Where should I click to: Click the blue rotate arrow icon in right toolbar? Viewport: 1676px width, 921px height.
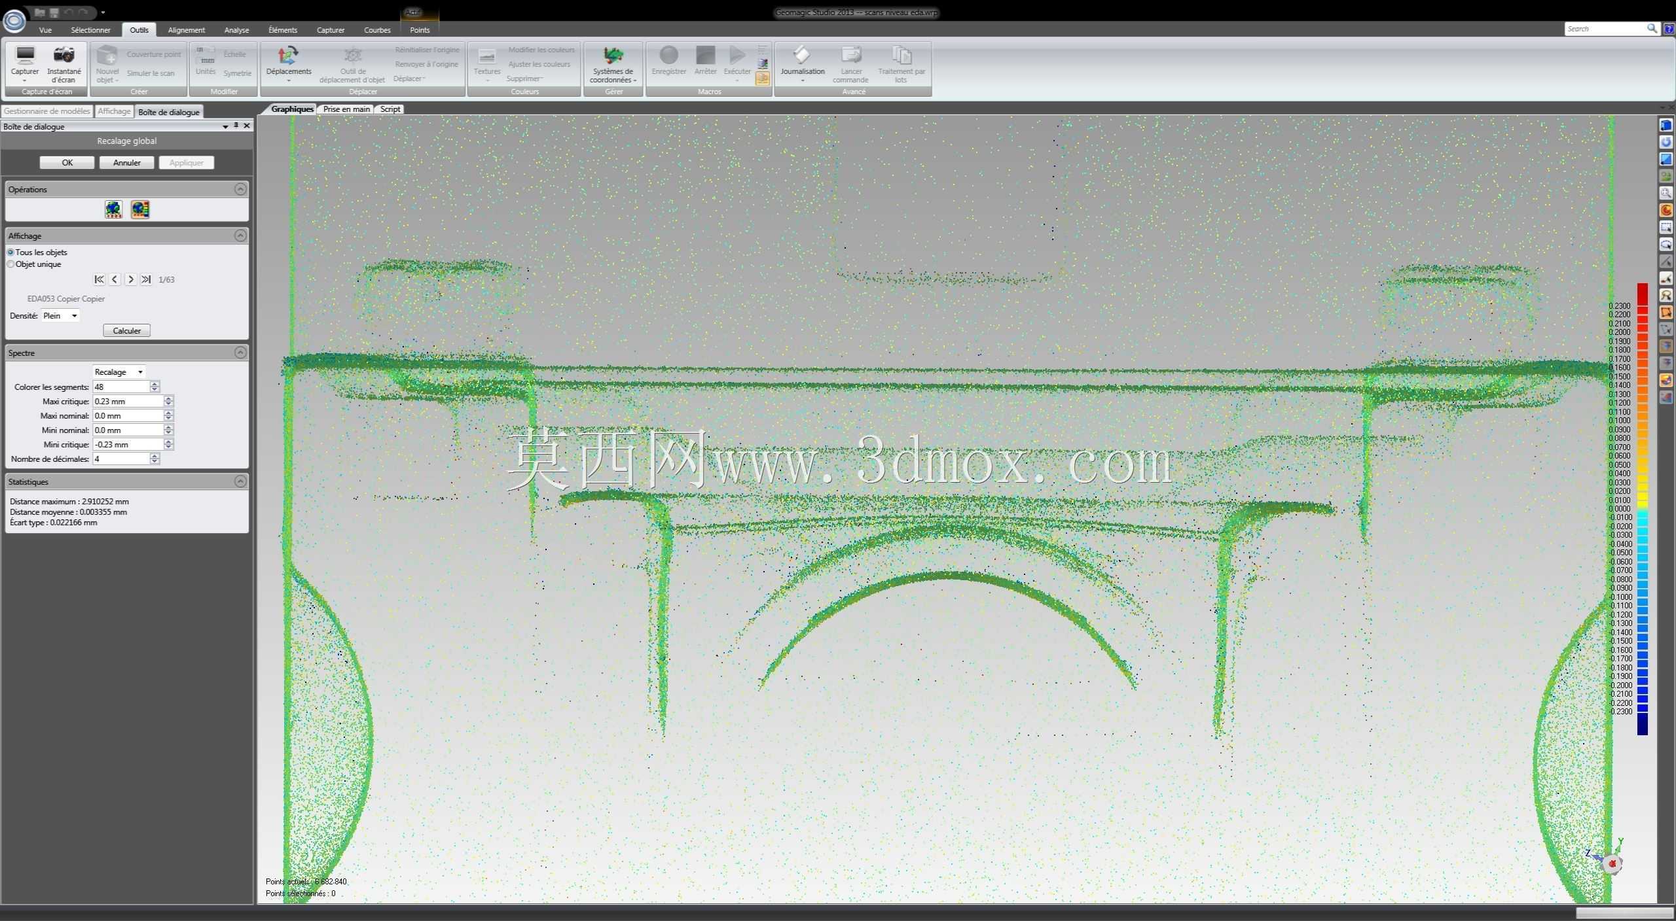pyautogui.click(x=1666, y=142)
